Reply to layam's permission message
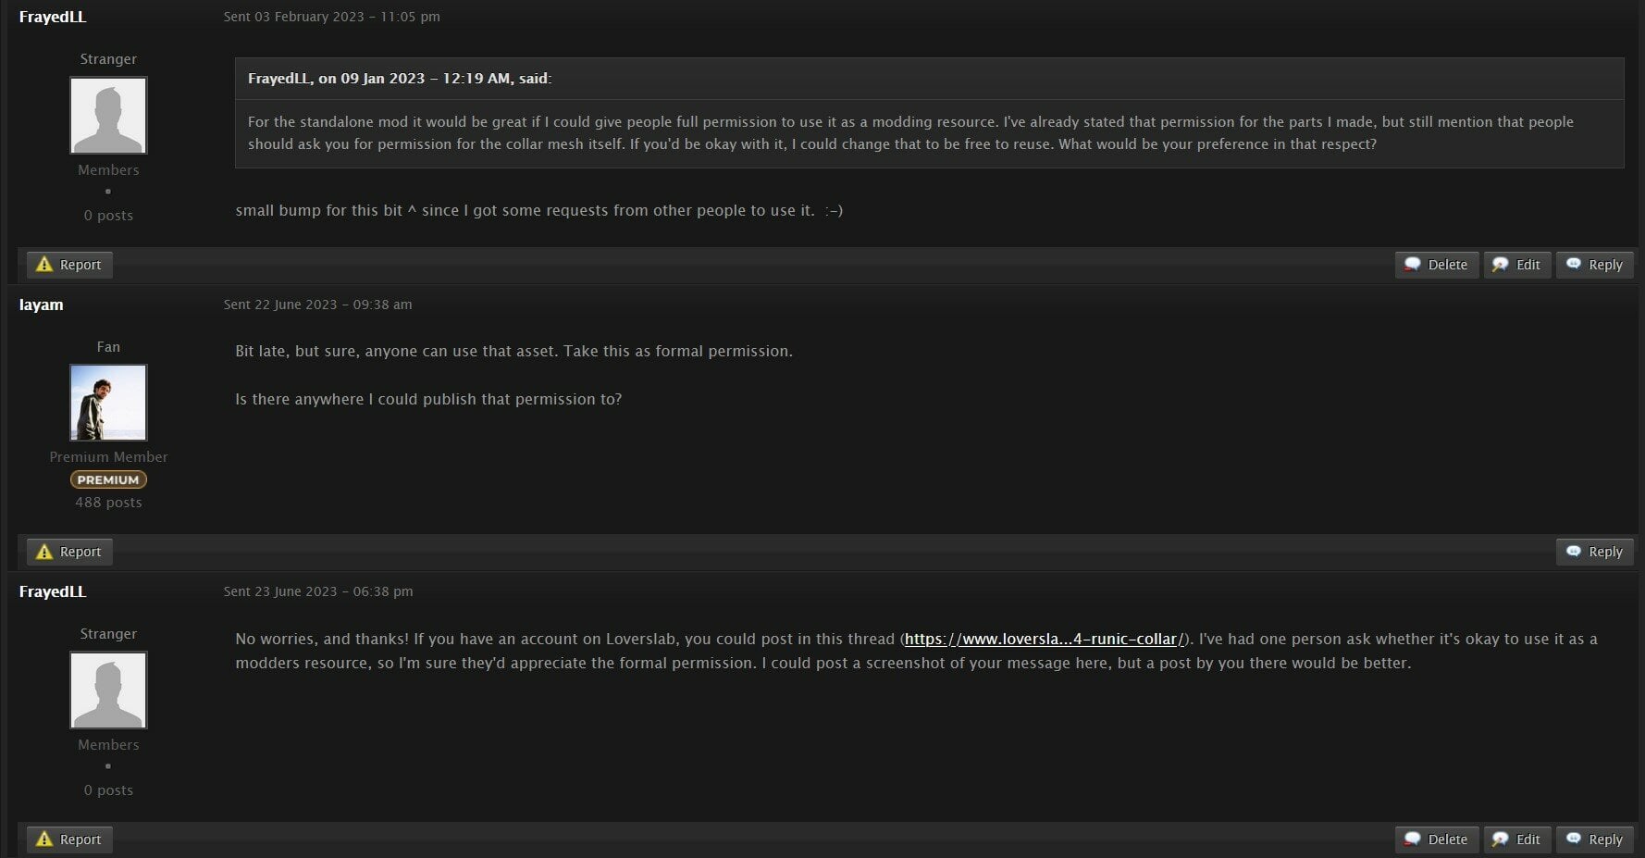Screen dimensions: 1645x858 1595,552
